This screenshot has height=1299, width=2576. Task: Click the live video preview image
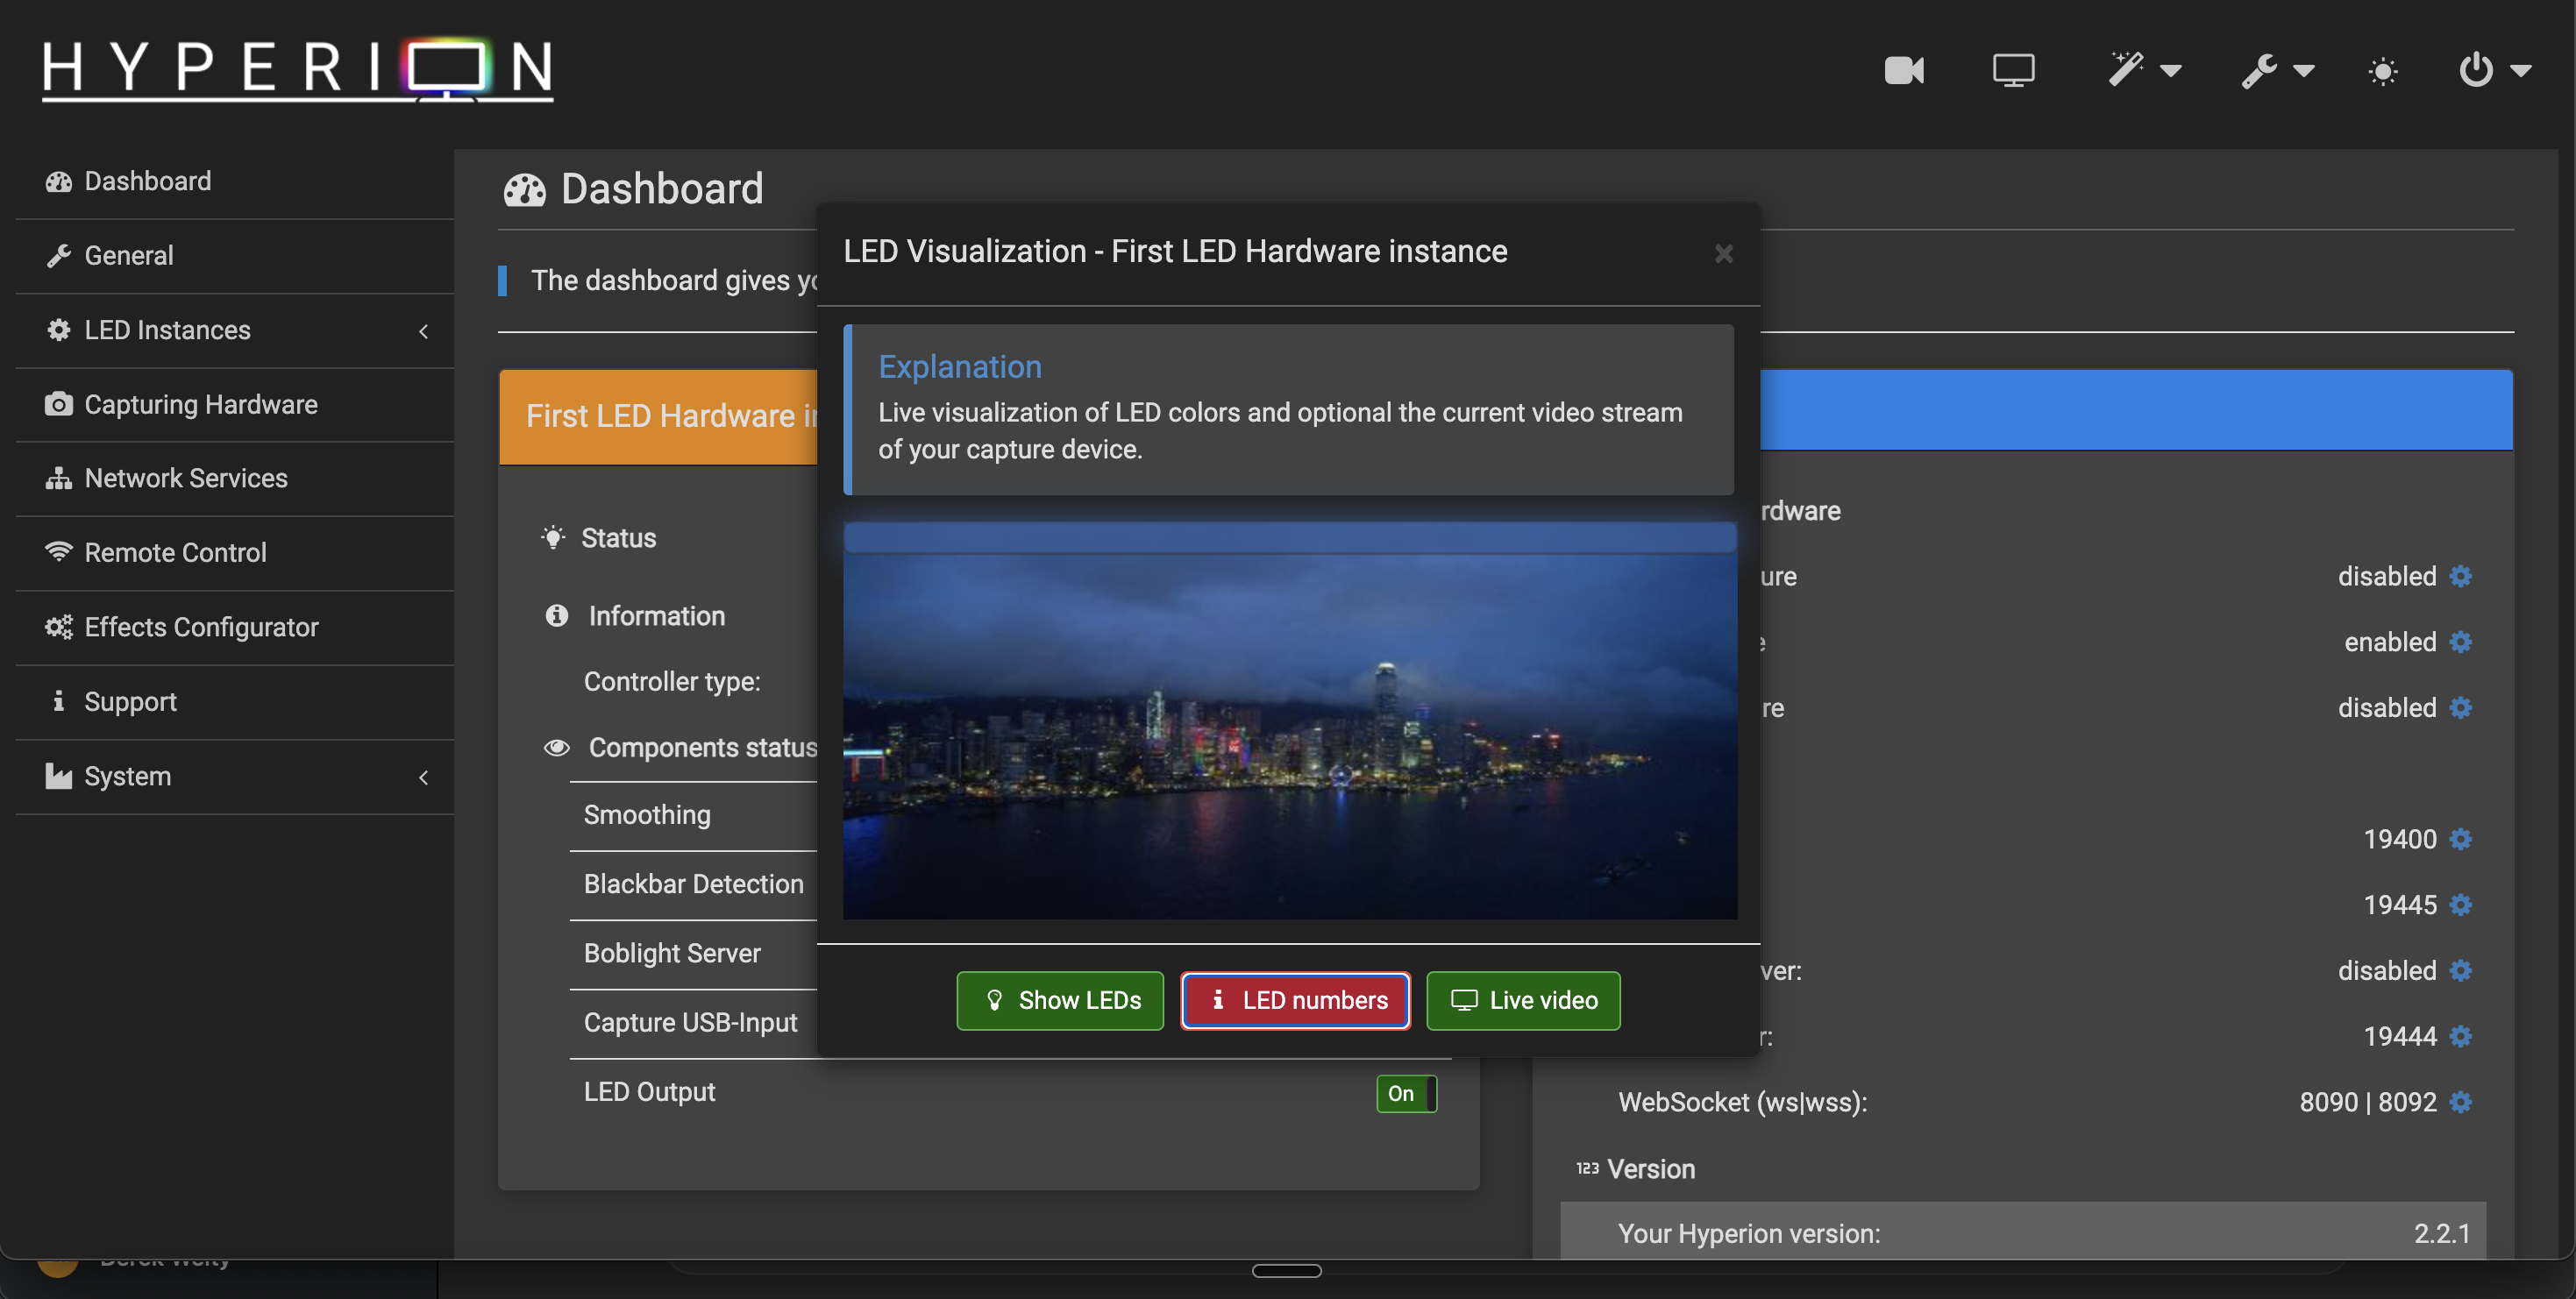point(1290,721)
